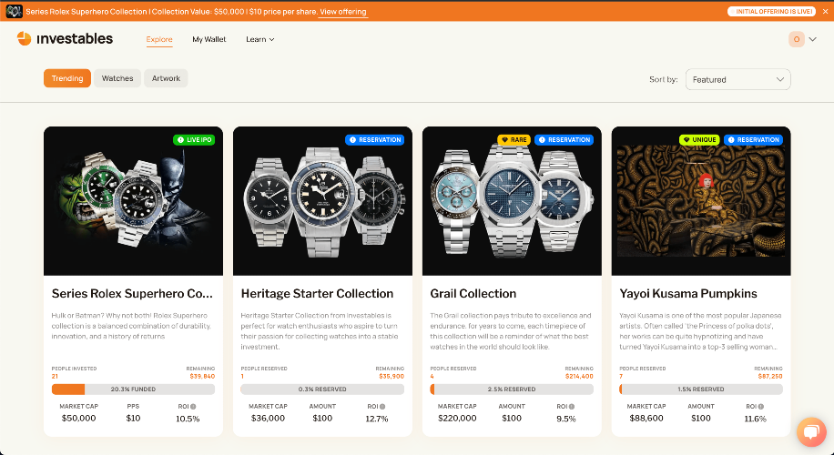Image resolution: width=834 pixels, height=455 pixels.
Task: Click the 11.6% ROI value
Action: click(756, 419)
